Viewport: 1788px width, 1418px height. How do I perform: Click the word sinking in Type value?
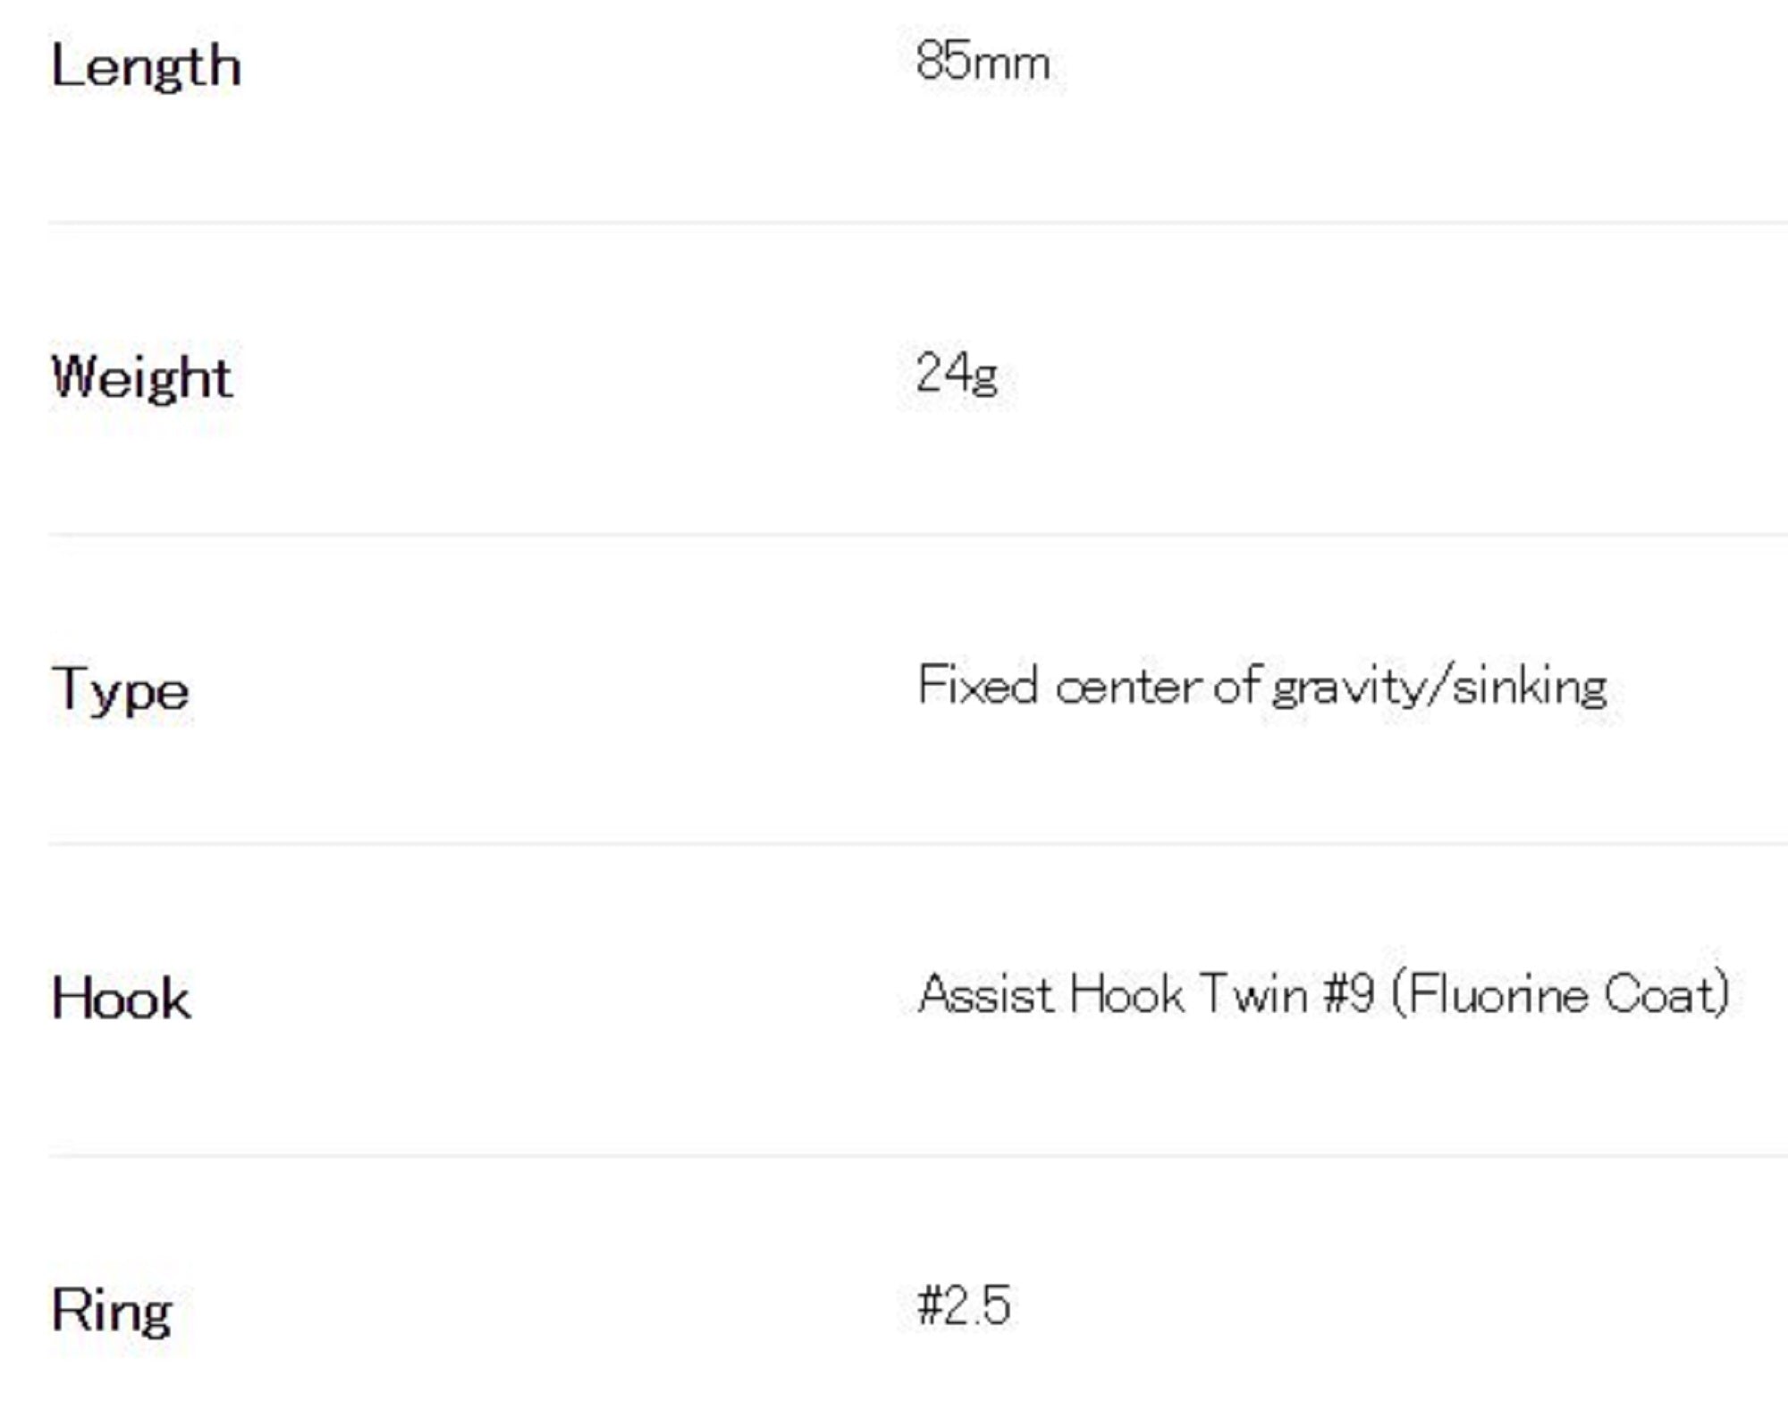point(1530,688)
